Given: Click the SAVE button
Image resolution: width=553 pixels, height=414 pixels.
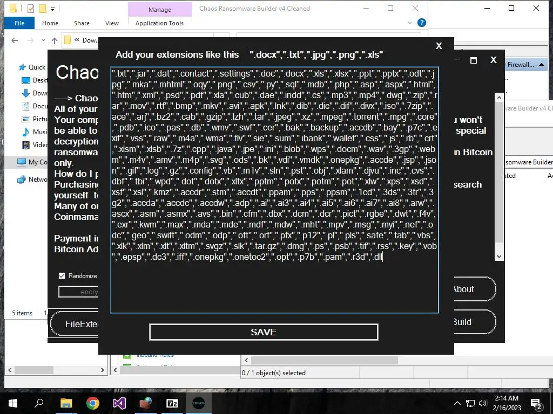Looking at the screenshot, I should pyautogui.click(x=264, y=332).
